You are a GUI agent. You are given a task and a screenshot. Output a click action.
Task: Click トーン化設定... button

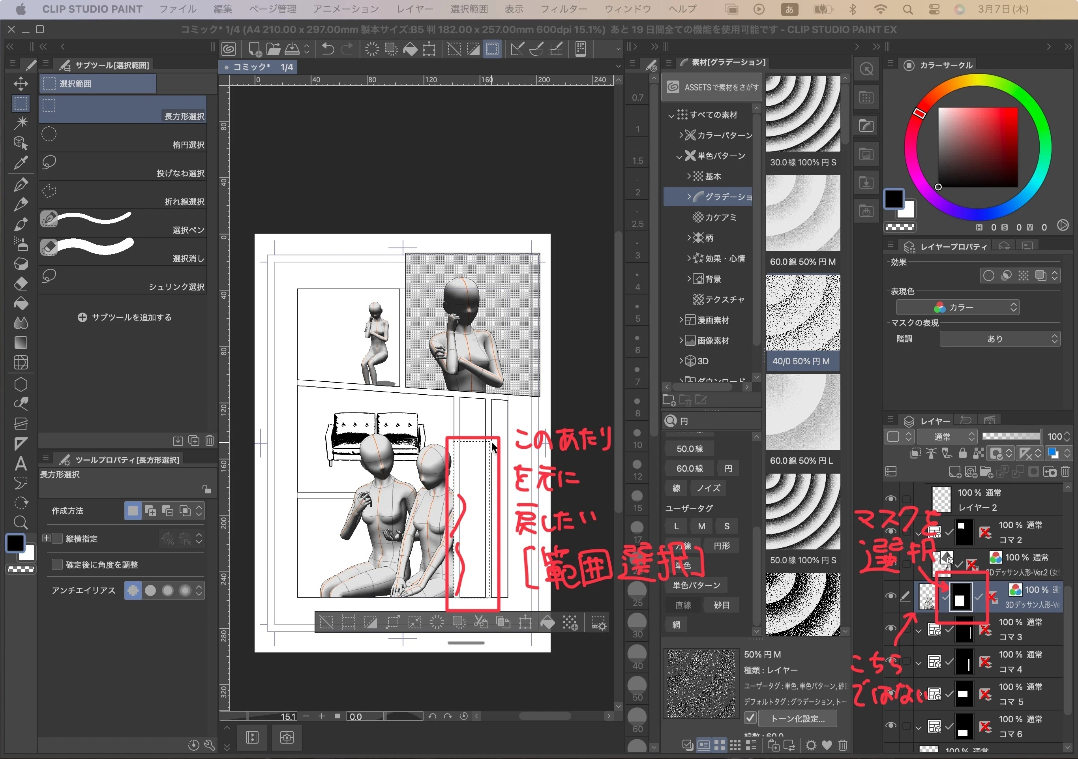(798, 718)
